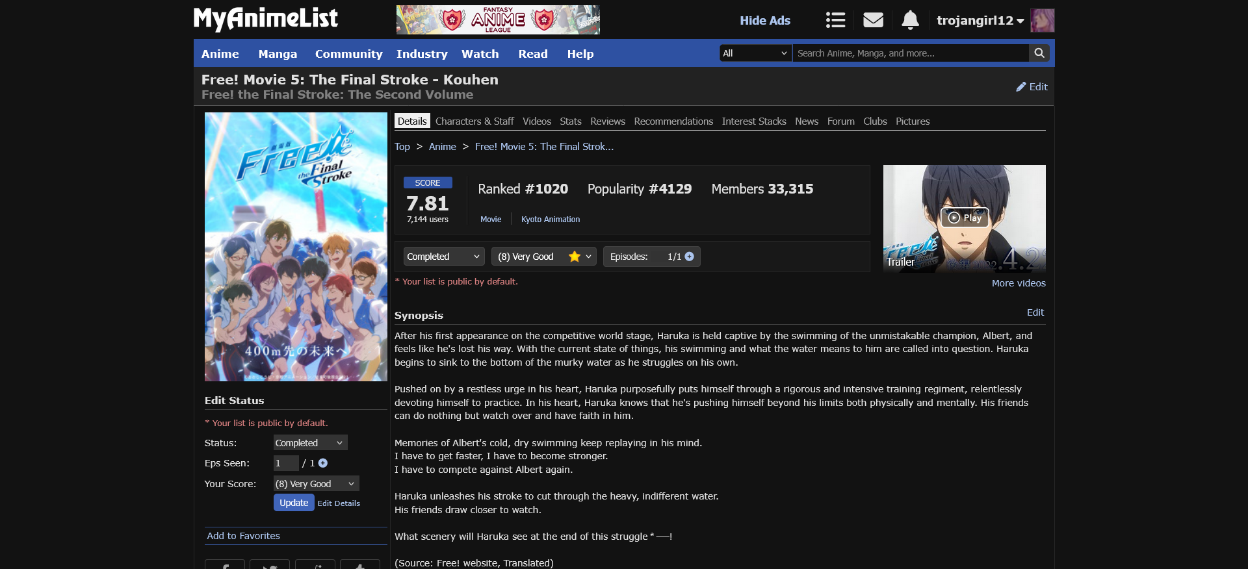The height and width of the screenshot is (569, 1248).
Task: Open the trojangirl12 profile avatar
Action: (1043, 21)
